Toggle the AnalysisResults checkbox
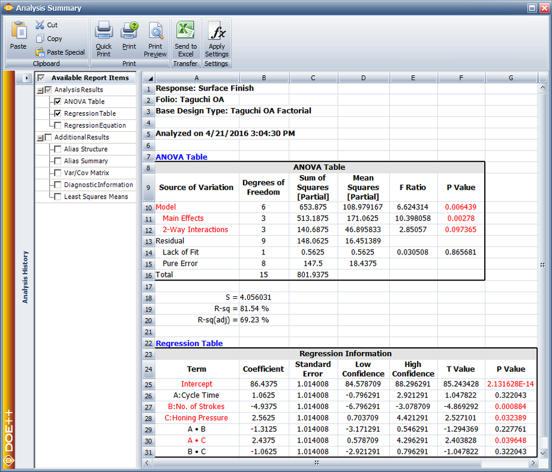This screenshot has width=552, height=472. tap(48, 90)
